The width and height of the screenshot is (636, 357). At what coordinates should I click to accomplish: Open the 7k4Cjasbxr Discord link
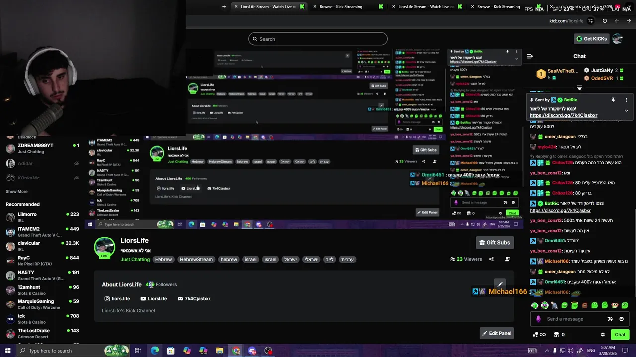point(194,299)
